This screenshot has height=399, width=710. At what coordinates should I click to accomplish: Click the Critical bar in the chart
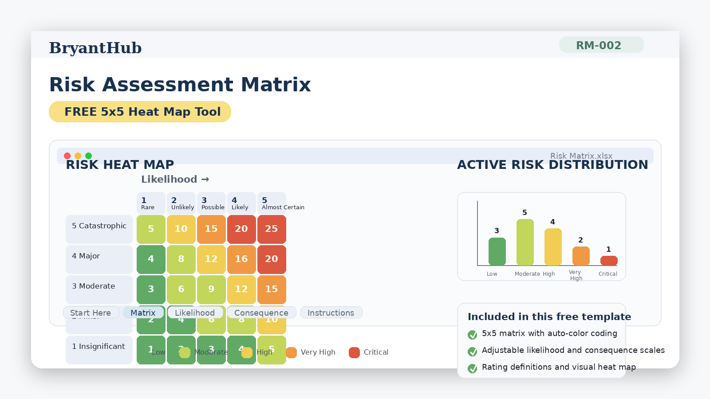[x=609, y=261]
